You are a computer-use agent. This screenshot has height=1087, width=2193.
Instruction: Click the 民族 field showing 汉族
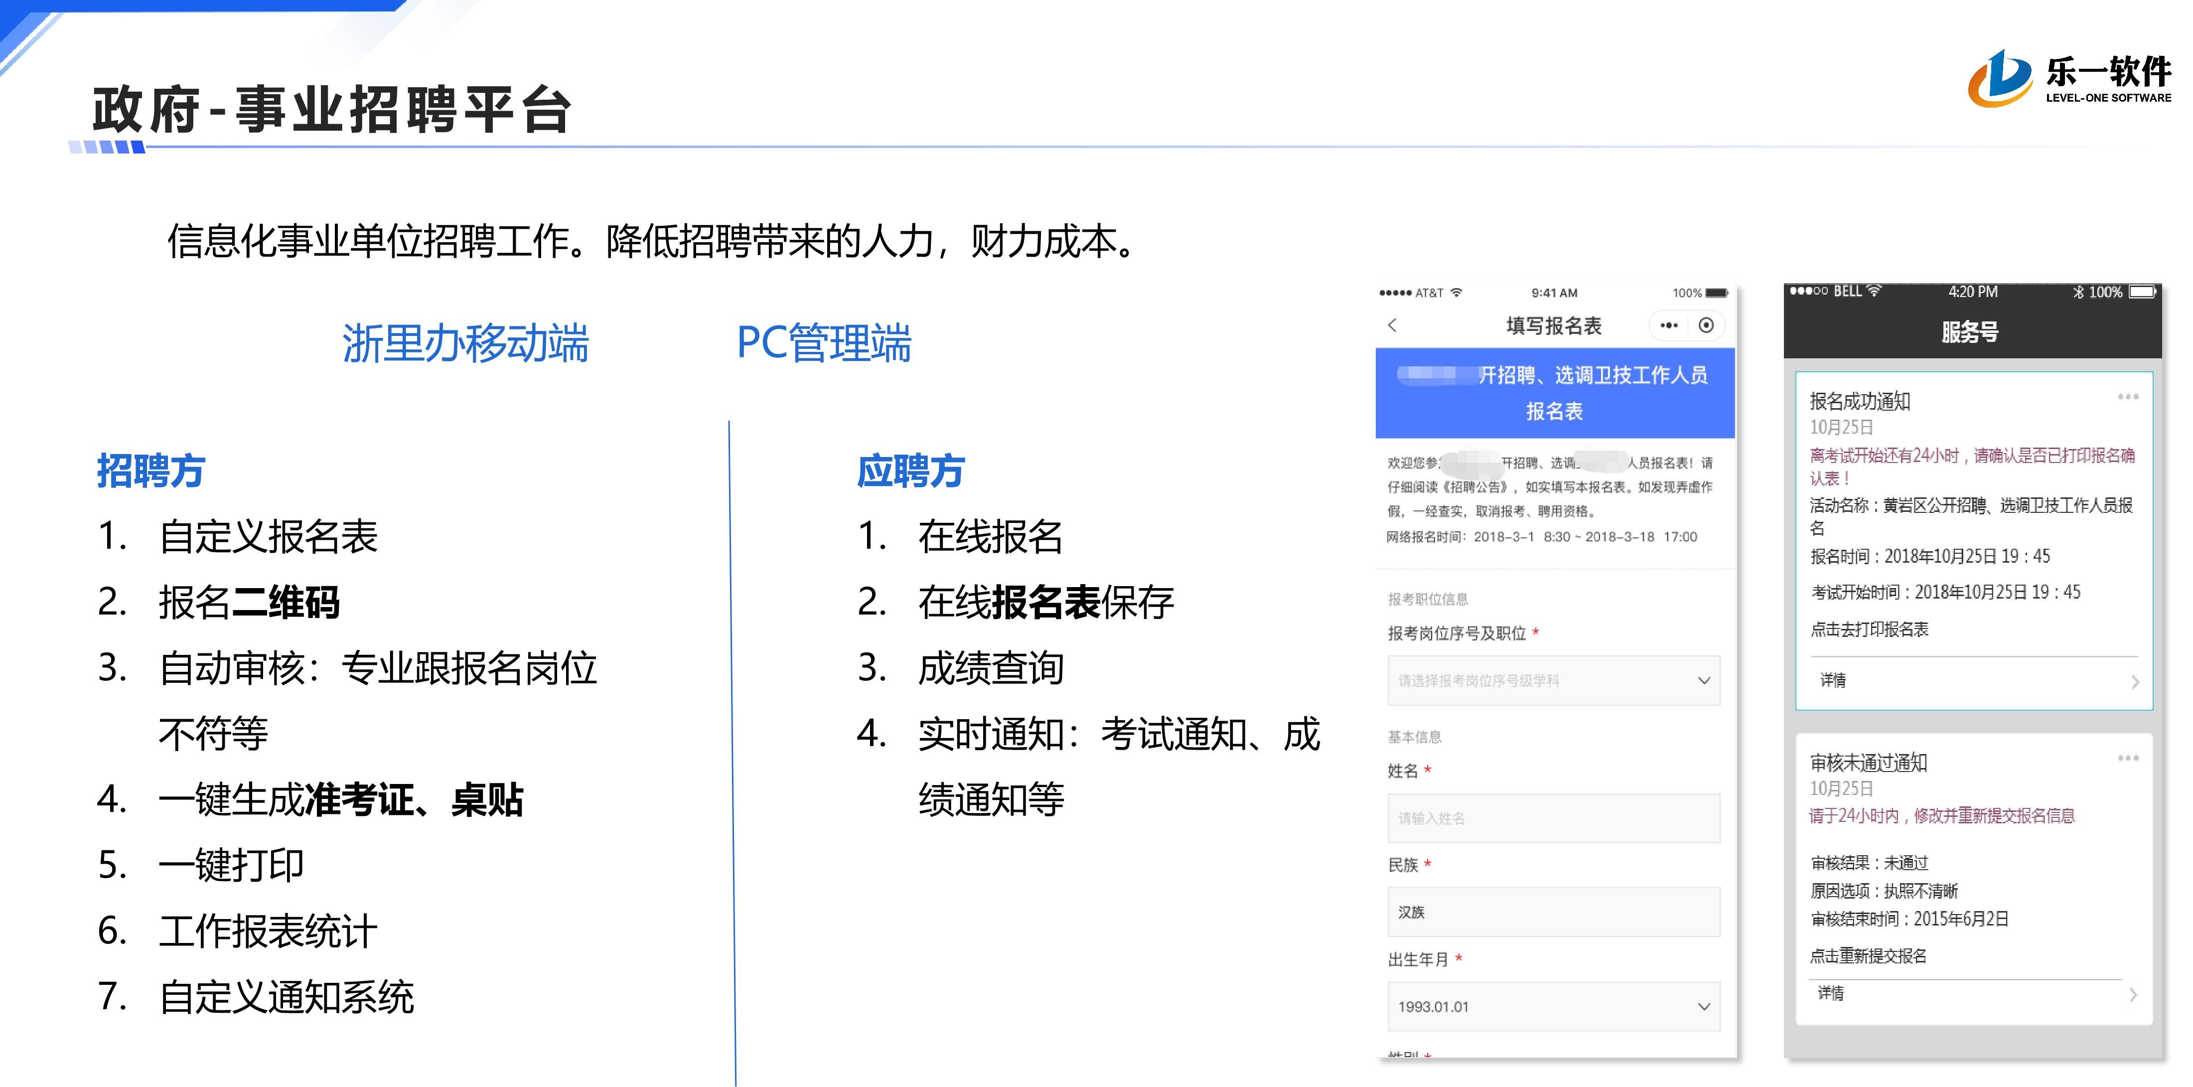click(x=1554, y=912)
